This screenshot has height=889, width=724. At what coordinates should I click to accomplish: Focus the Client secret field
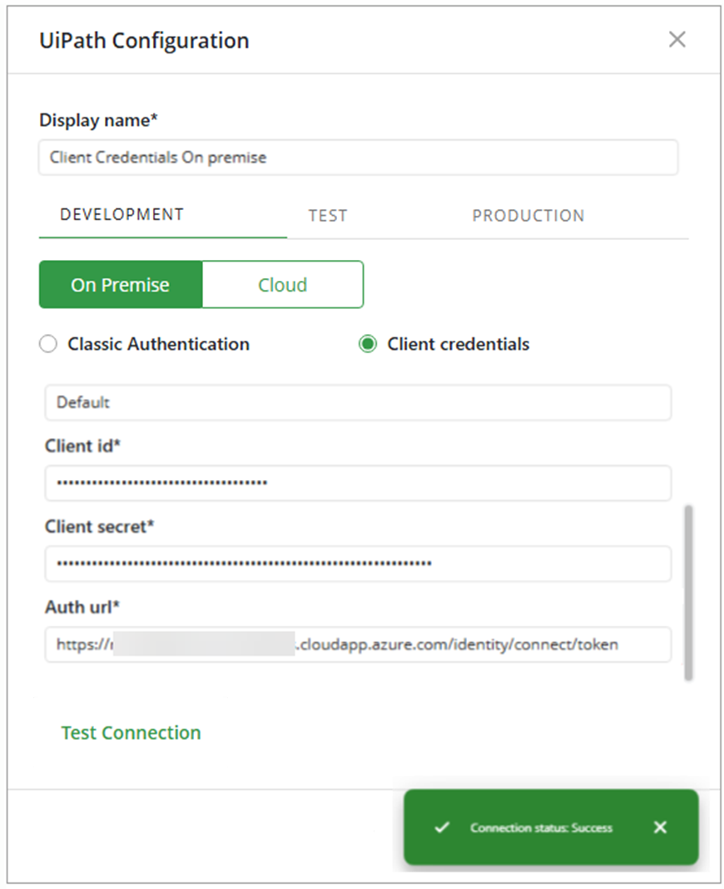click(358, 563)
